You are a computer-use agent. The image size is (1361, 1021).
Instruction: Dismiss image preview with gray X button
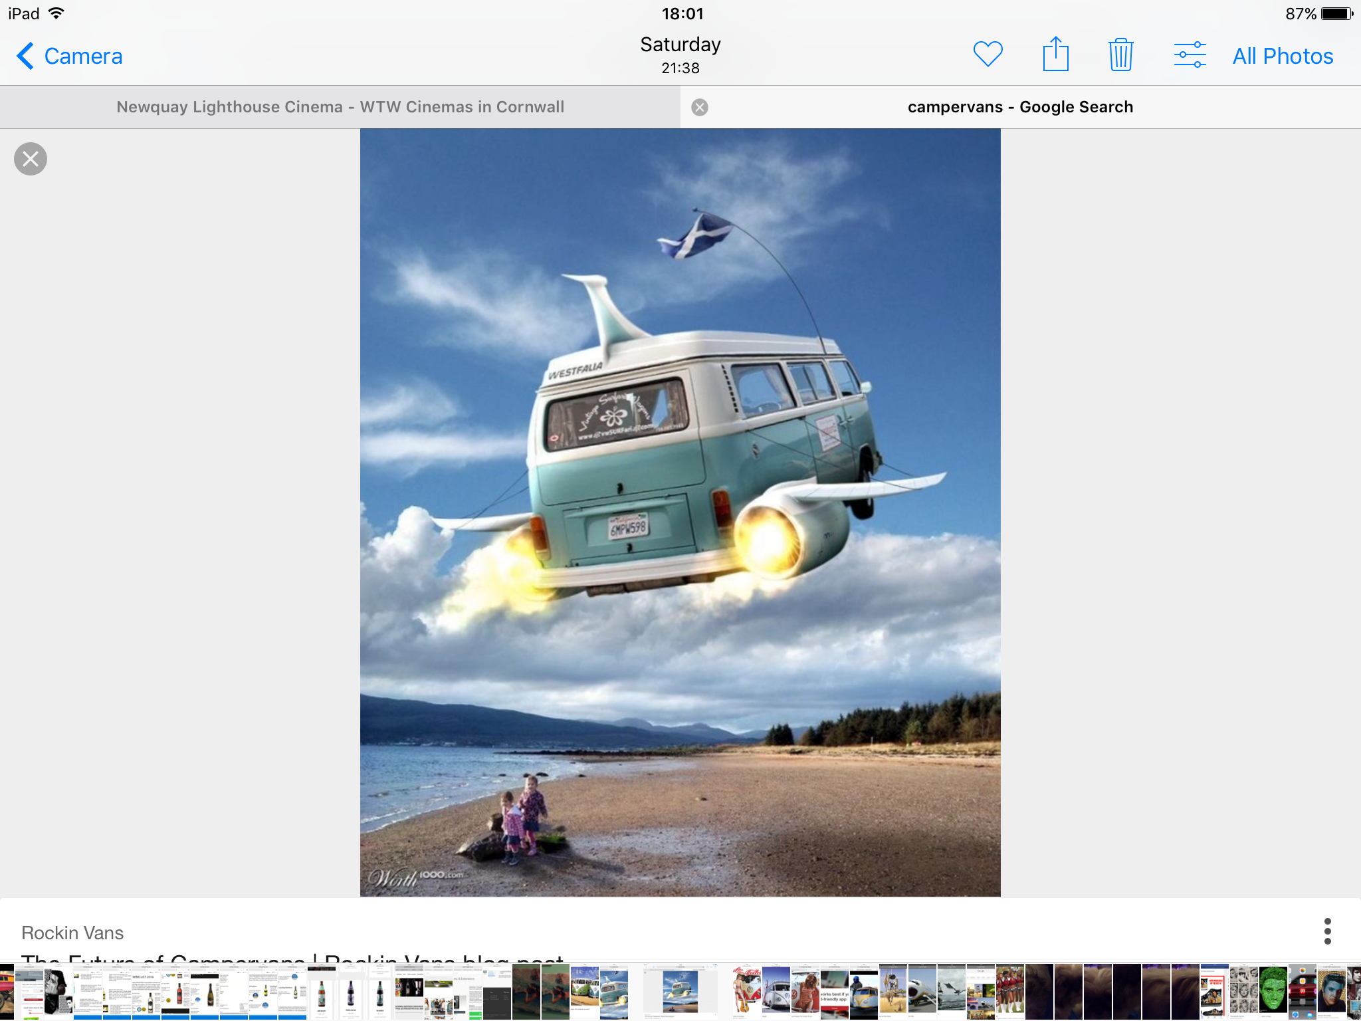tap(31, 159)
